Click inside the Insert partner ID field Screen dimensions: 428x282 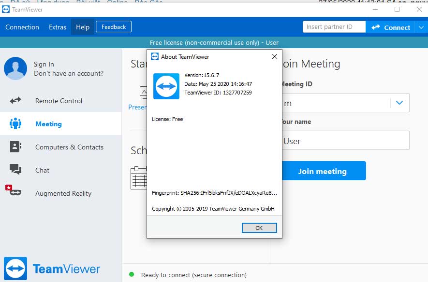(x=334, y=27)
